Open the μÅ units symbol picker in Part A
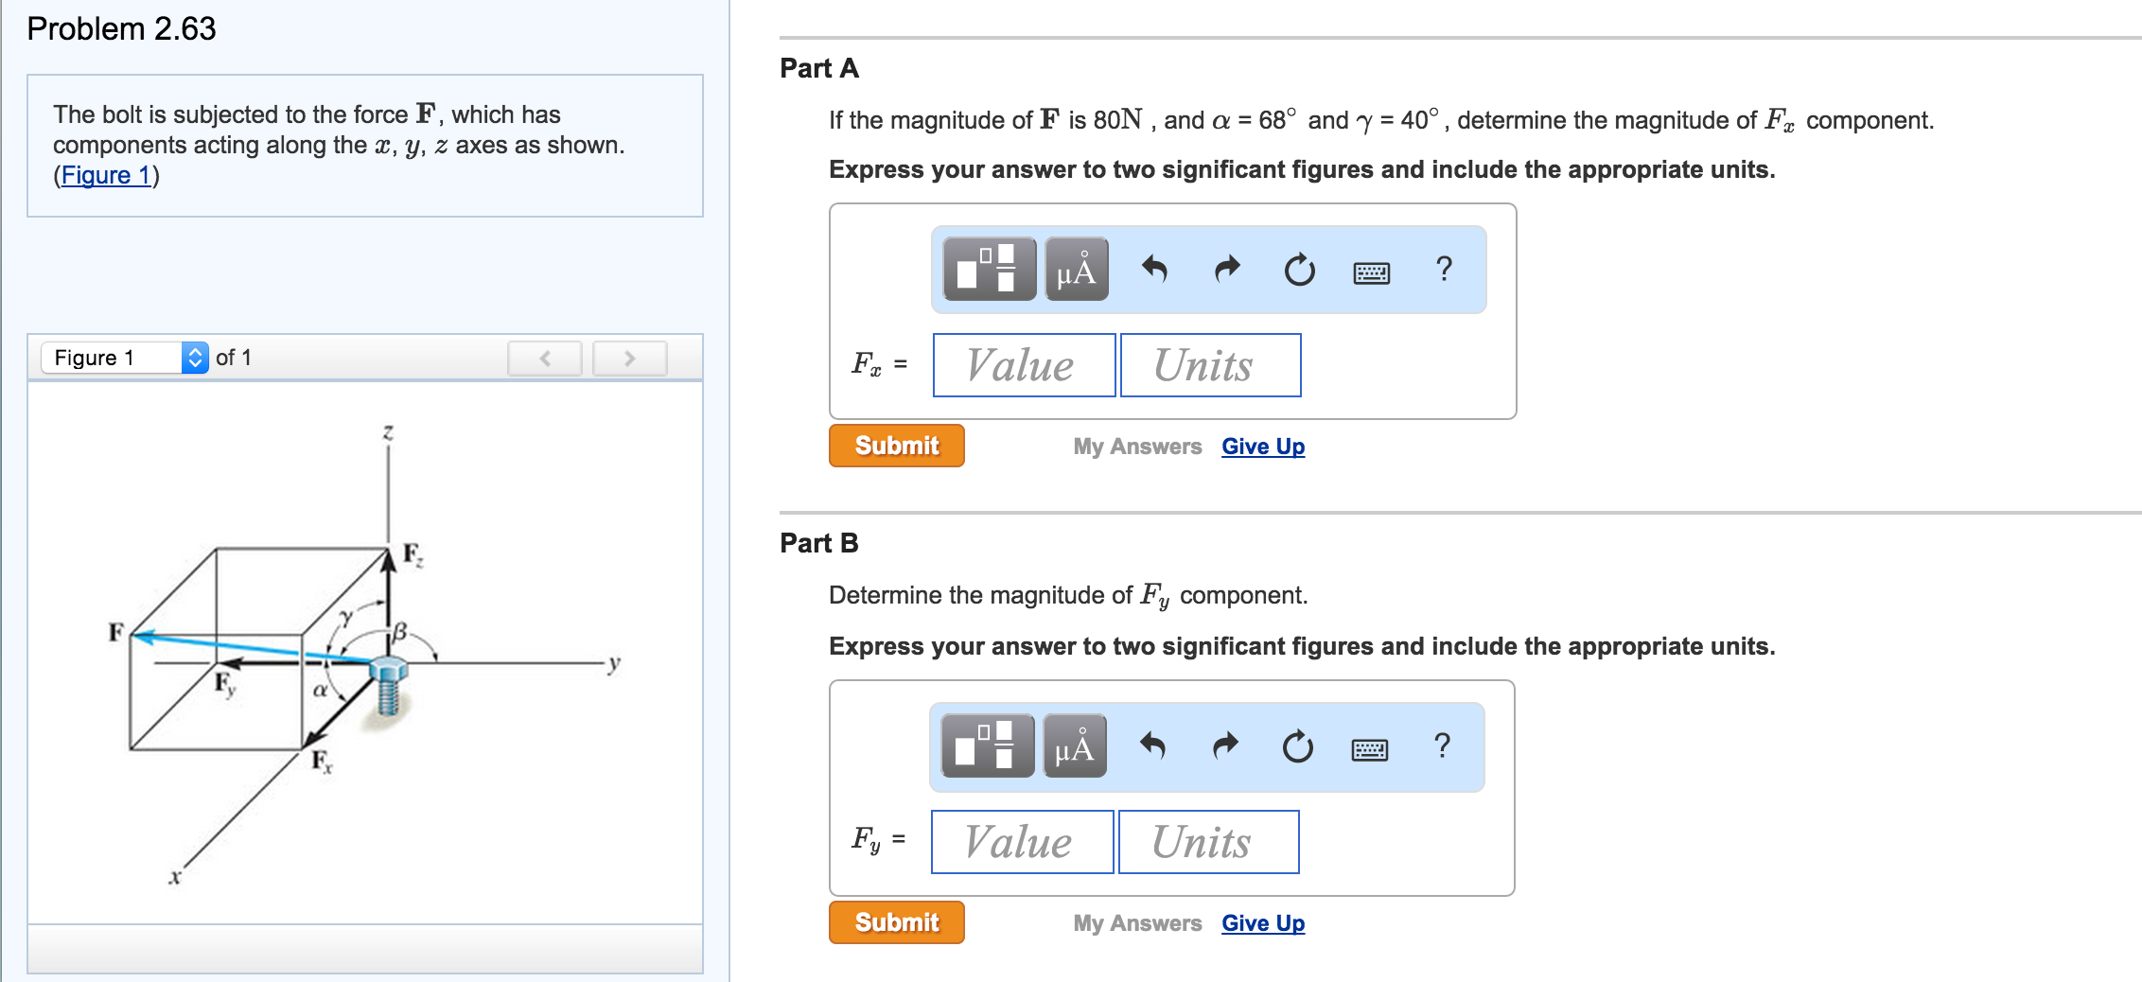2142x982 pixels. coord(1077,270)
